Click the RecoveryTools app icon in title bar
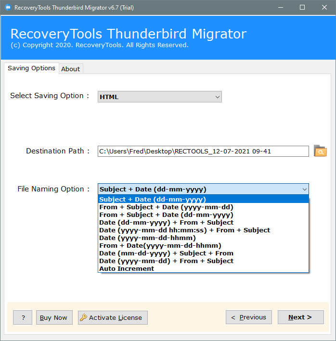This screenshot has width=336, height=341. pos(8,7)
